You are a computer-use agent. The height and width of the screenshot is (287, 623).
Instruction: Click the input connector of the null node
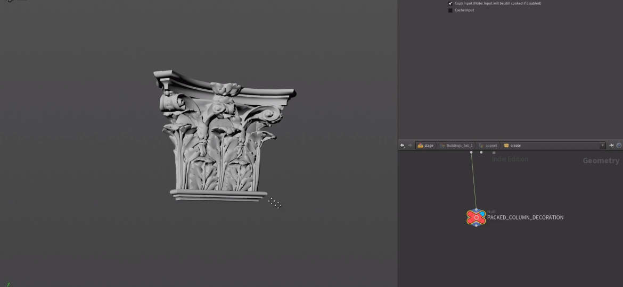point(476,209)
